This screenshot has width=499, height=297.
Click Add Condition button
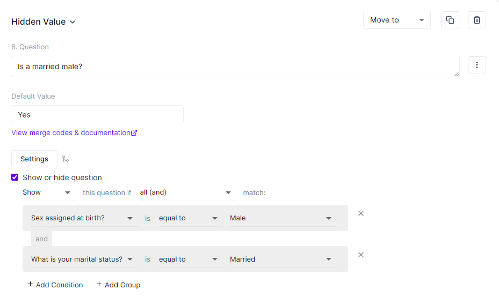pyautogui.click(x=55, y=285)
